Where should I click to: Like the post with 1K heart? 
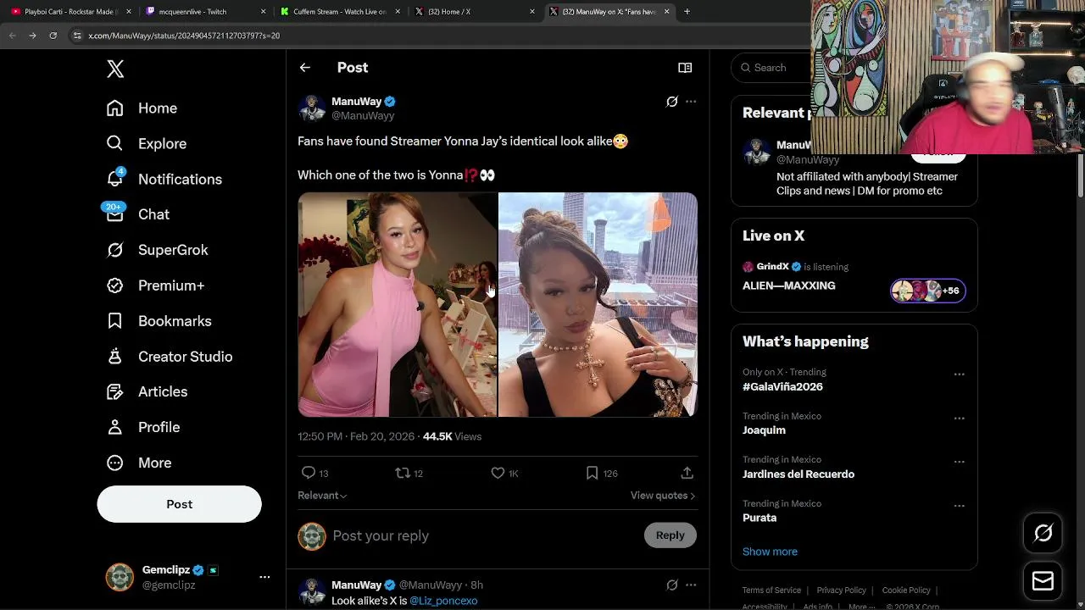[x=498, y=473]
